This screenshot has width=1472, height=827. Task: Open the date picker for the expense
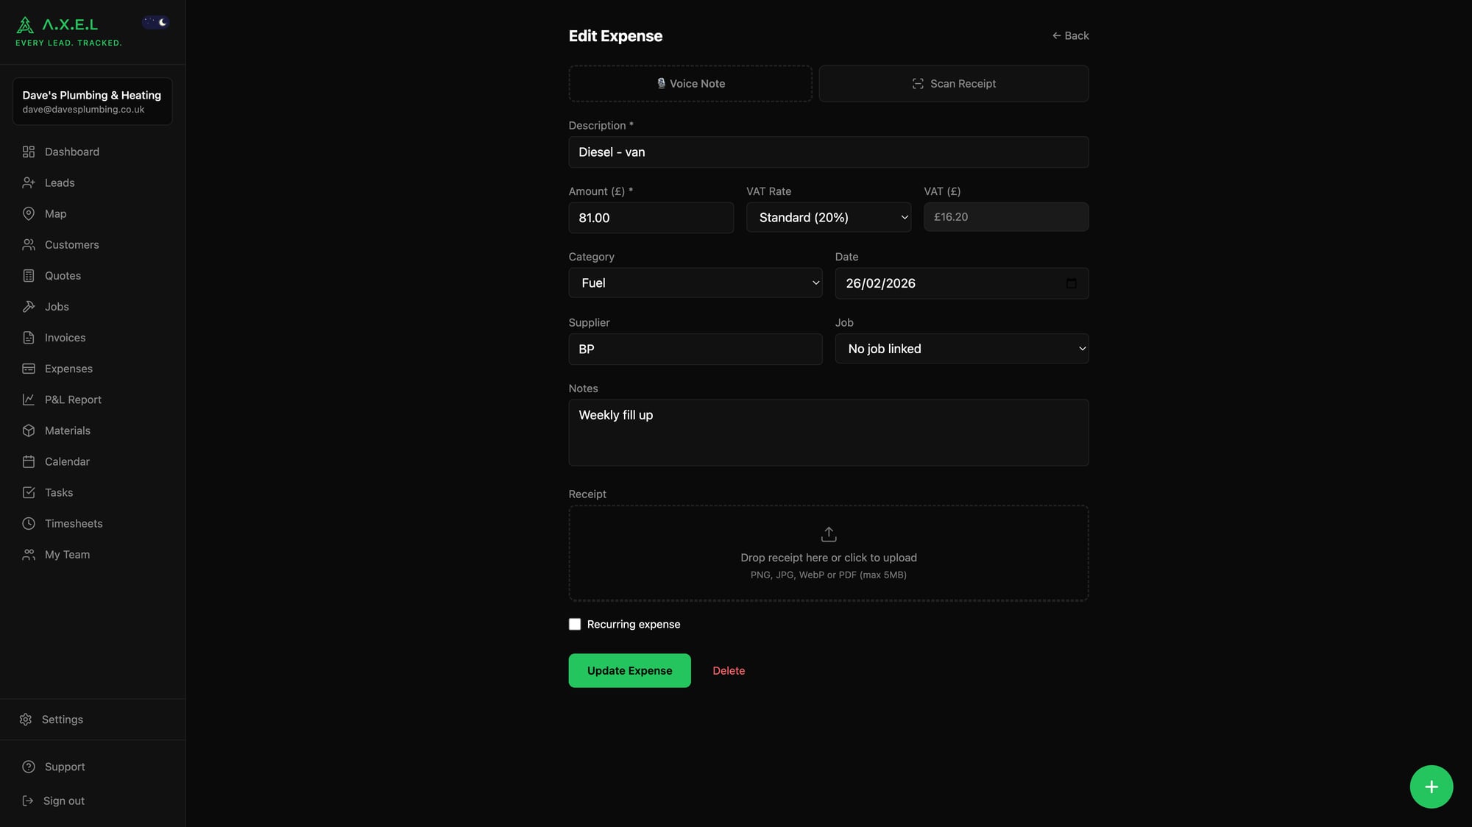[1071, 283]
